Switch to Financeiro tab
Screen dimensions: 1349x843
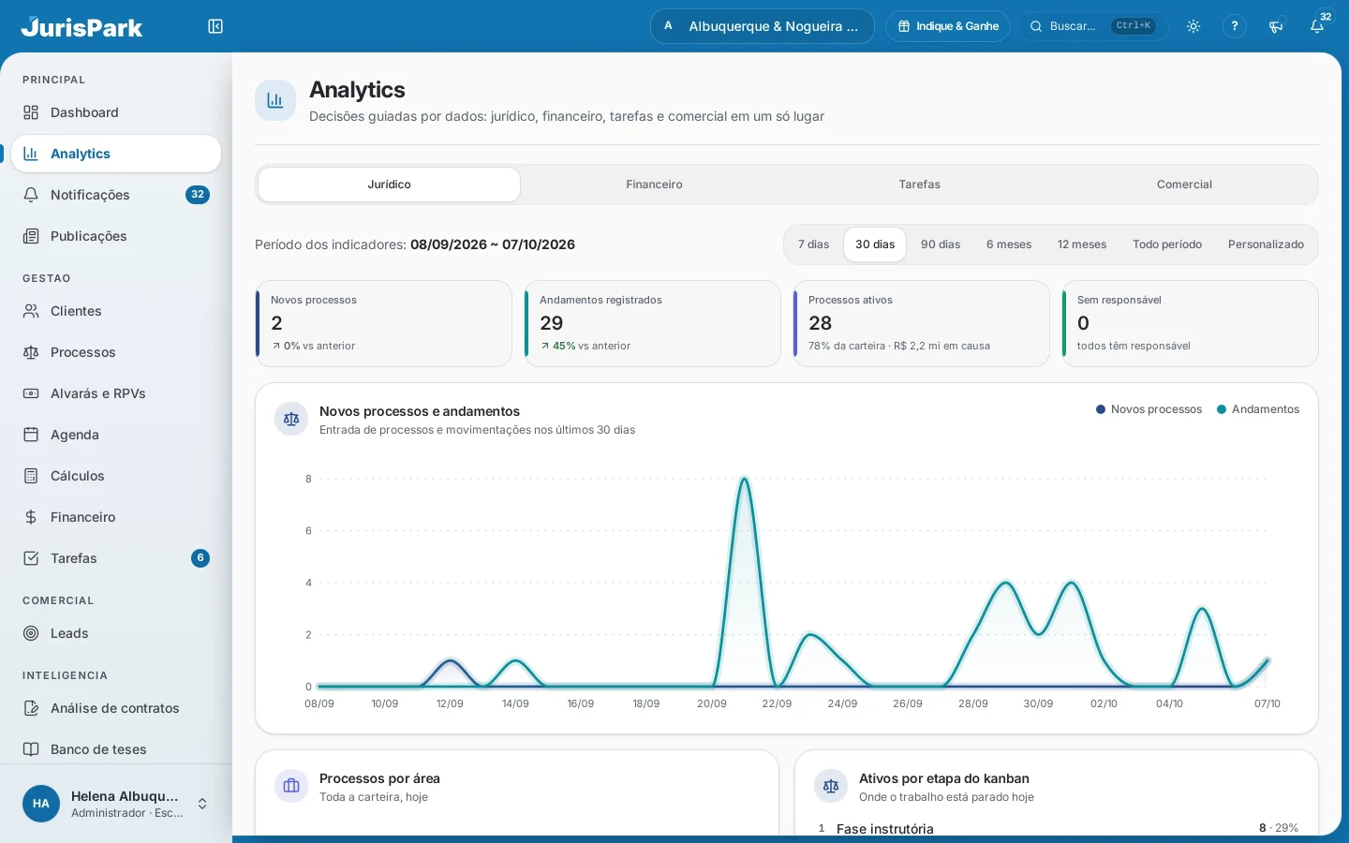click(654, 185)
